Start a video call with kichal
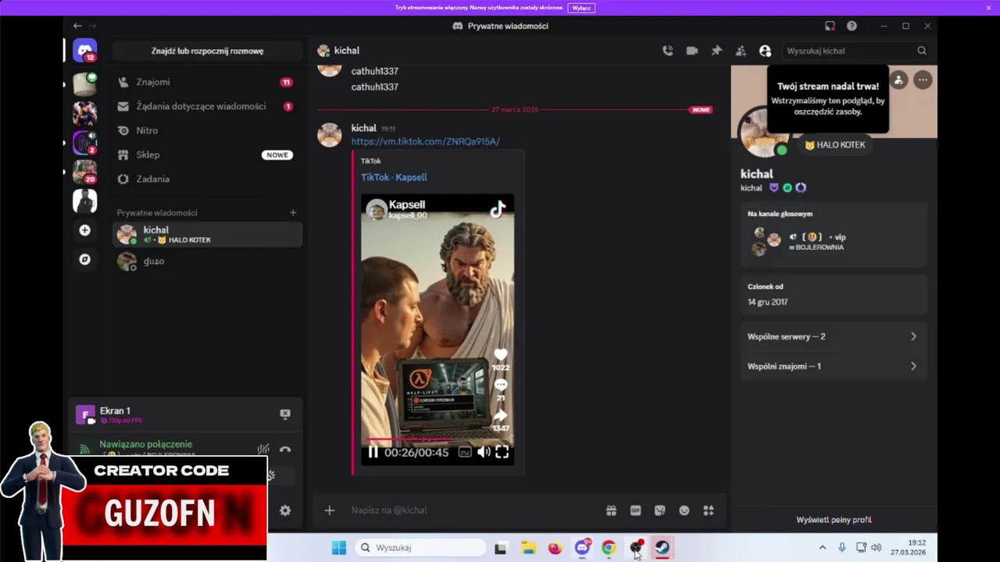This screenshot has height=562, width=1000. click(691, 51)
